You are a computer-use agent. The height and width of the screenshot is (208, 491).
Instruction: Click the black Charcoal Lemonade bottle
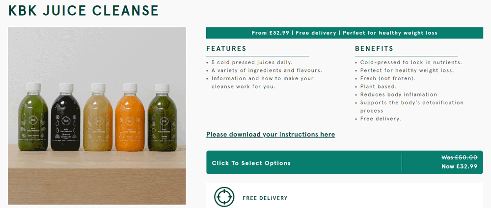point(65,117)
